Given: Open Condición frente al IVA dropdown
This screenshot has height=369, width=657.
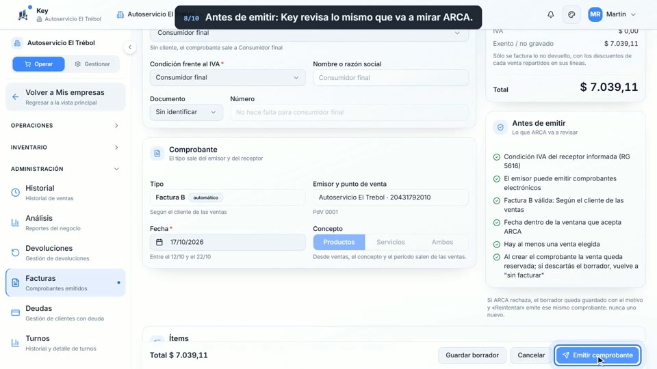Looking at the screenshot, I should [227, 77].
